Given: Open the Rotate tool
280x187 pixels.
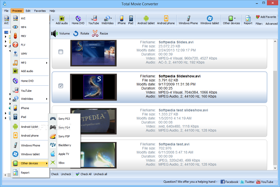Looking at the screenshot, I should click(x=81, y=34).
